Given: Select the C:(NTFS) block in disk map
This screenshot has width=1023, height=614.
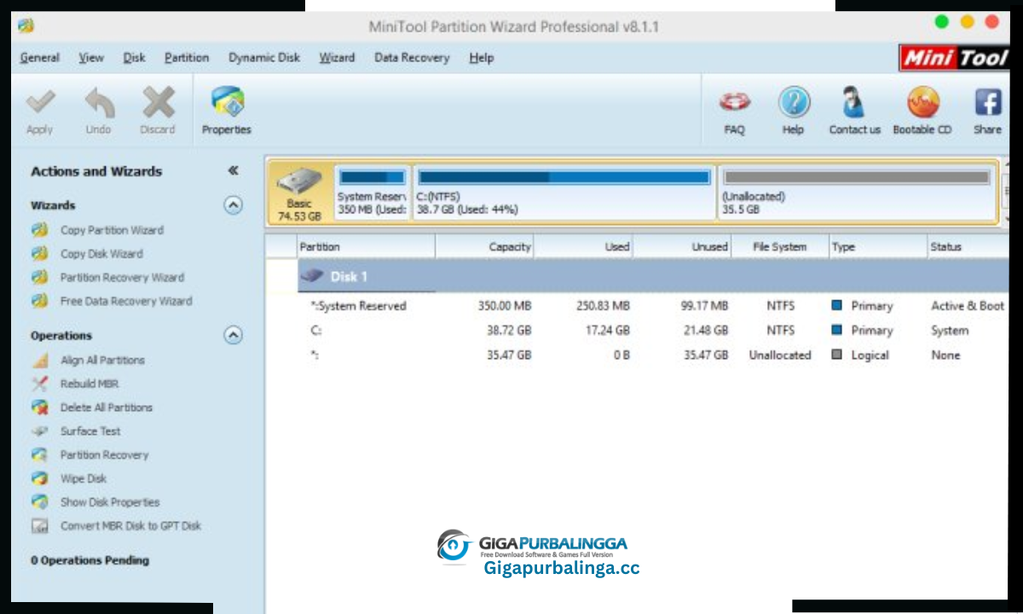Looking at the screenshot, I should pyautogui.click(x=564, y=194).
